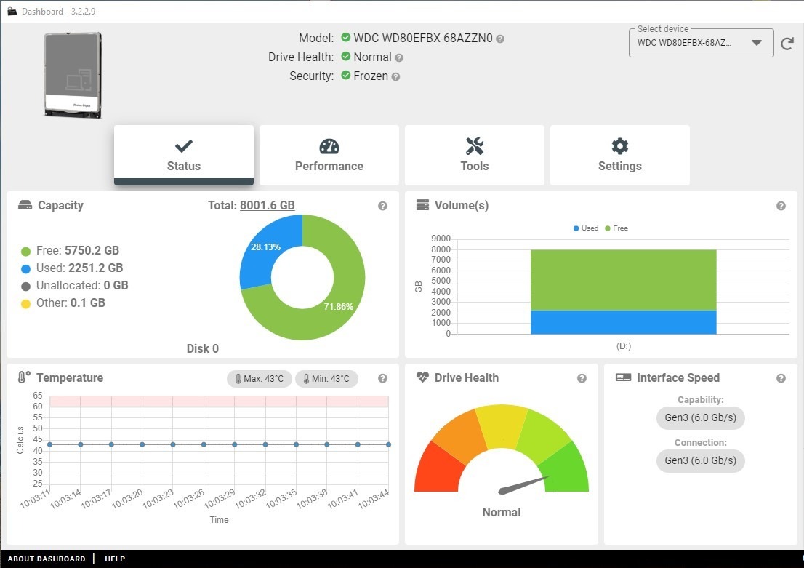The width and height of the screenshot is (804, 568).
Task: Toggle the Free series in Volume legend
Action: pyautogui.click(x=616, y=228)
